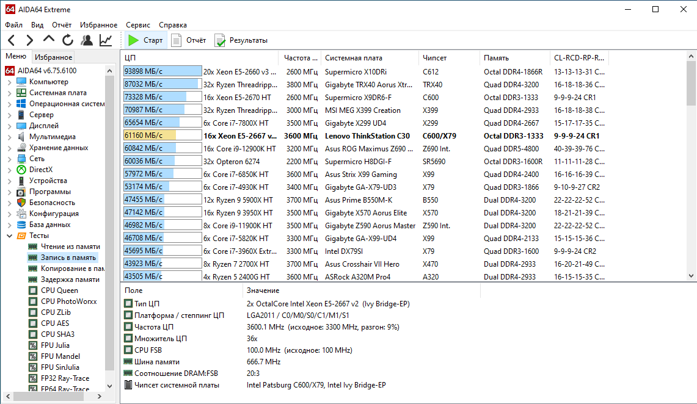Click the sidebar tree scroll-down arrow

point(110,386)
